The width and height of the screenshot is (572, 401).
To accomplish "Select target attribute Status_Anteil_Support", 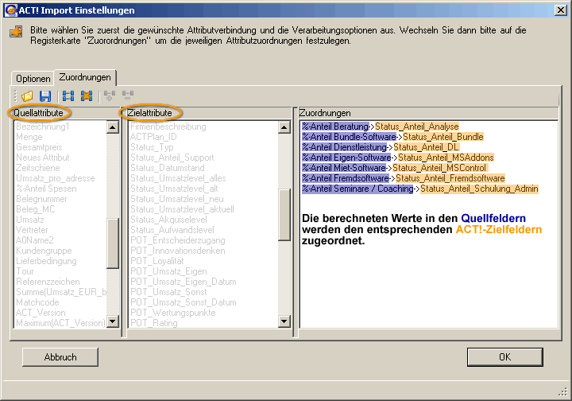I will pyautogui.click(x=172, y=158).
